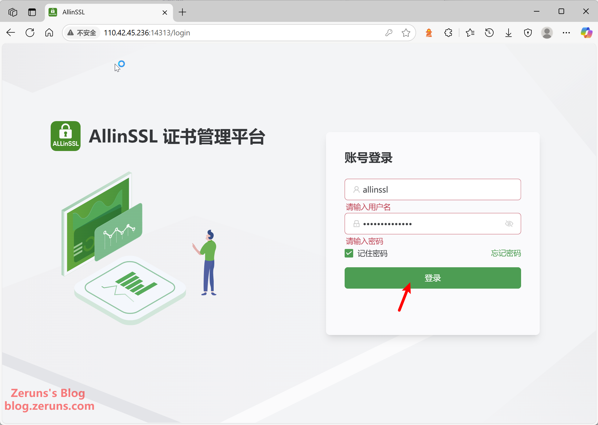This screenshot has height=425, width=598.
Task: Focus the password input field
Action: point(433,224)
